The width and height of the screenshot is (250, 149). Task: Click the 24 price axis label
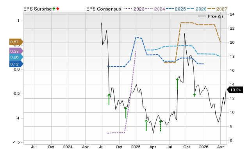tap(232, 14)
